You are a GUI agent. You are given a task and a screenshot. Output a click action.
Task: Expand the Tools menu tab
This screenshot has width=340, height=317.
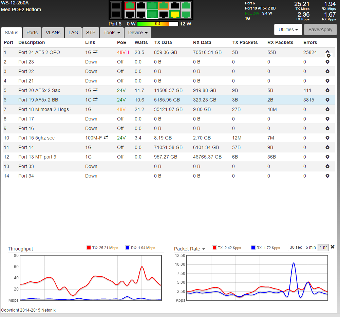[112, 33]
